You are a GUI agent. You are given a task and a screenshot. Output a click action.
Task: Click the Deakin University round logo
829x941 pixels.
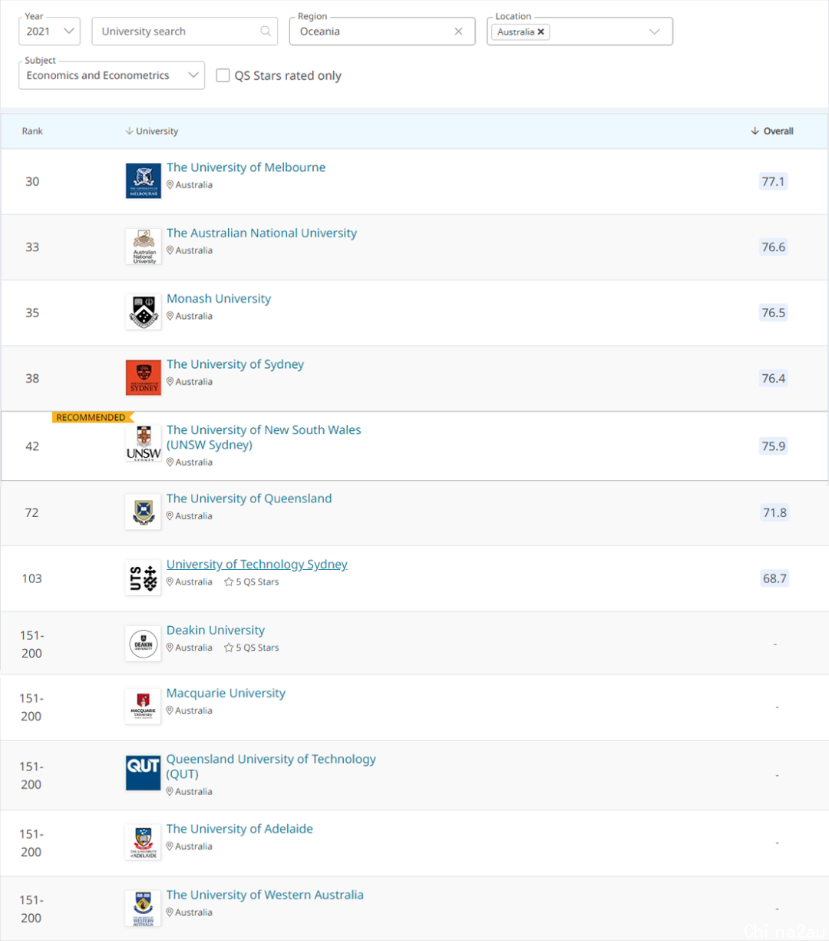coord(144,644)
